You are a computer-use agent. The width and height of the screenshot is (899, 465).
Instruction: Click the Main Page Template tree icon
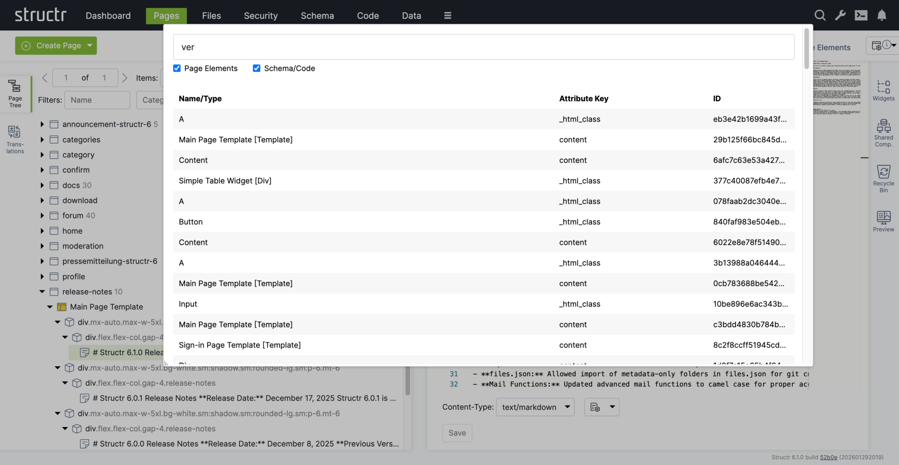62,307
